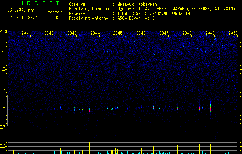
Task: Click the 2342 time marker
Action: tap(49, 33)
